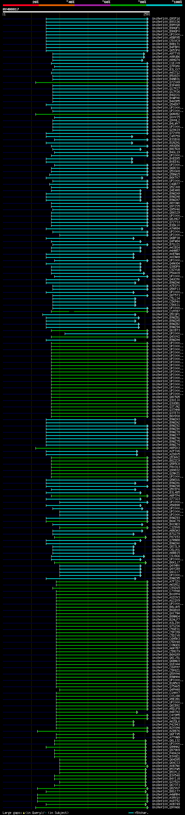Click label UniRef100_C1EJ09
Screen dimensions: 185x815
166,63
